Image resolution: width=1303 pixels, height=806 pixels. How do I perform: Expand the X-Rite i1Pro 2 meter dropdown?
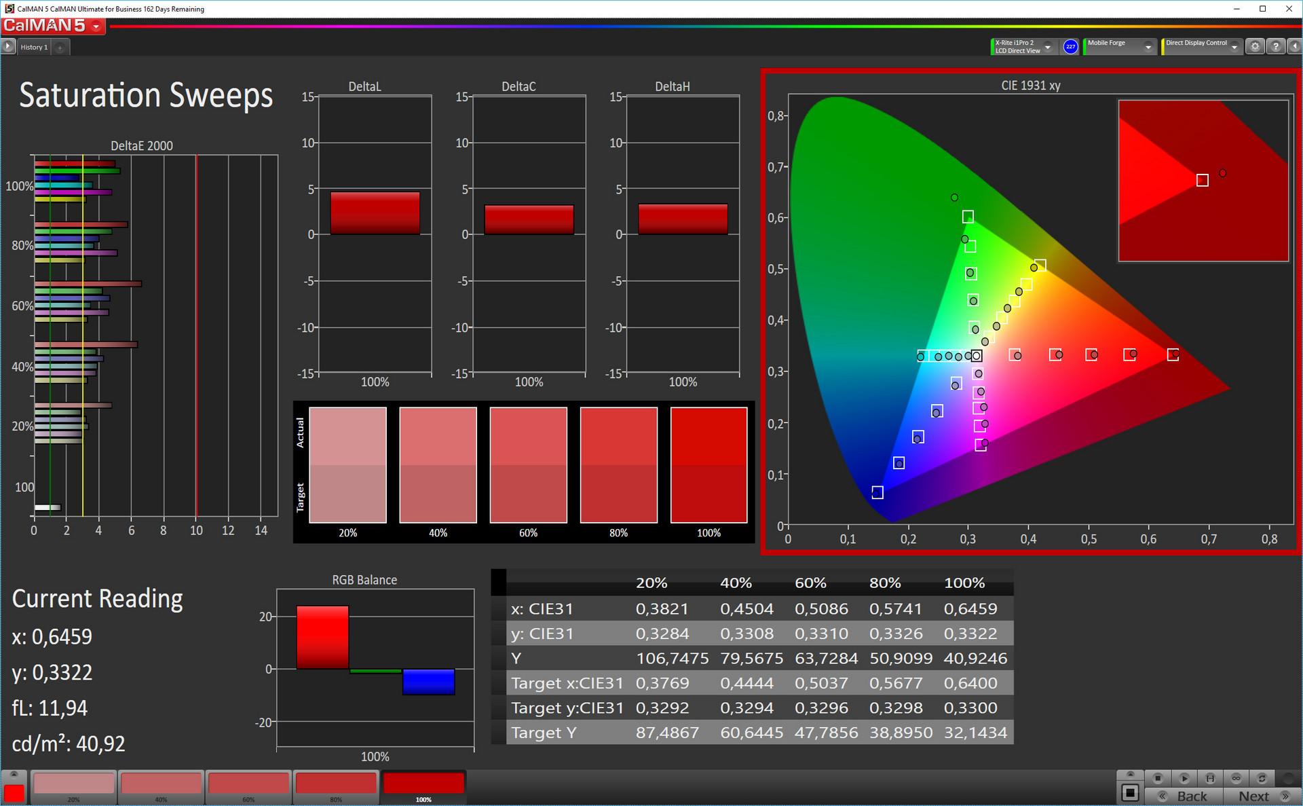click(x=1048, y=47)
